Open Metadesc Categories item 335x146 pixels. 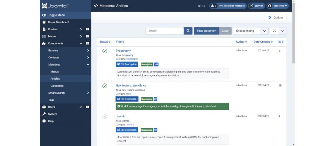click(65, 86)
